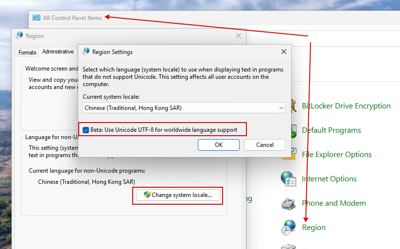Click the Phone and Modem icon

tap(289, 203)
